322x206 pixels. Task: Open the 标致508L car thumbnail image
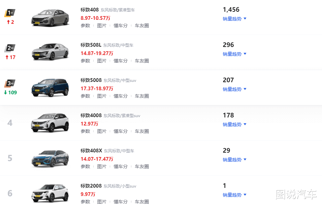pos(50,51)
